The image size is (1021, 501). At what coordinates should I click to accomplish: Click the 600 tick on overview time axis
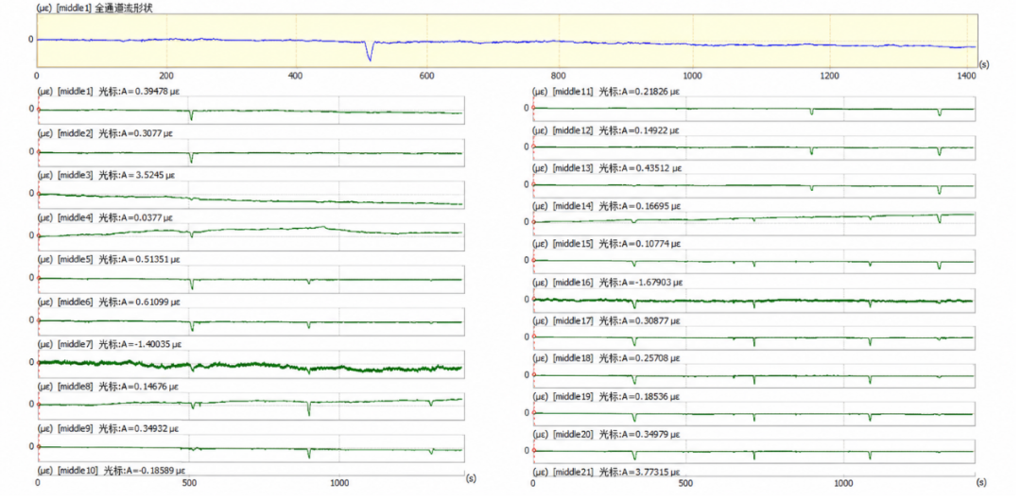(426, 76)
